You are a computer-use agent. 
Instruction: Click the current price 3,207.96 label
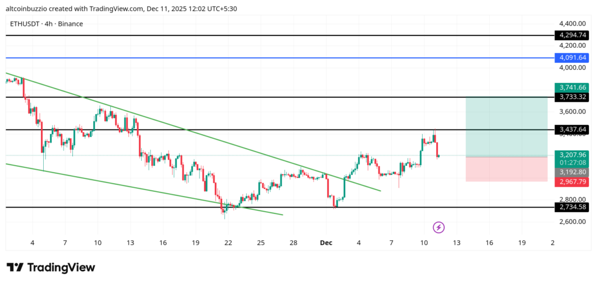[571, 155]
